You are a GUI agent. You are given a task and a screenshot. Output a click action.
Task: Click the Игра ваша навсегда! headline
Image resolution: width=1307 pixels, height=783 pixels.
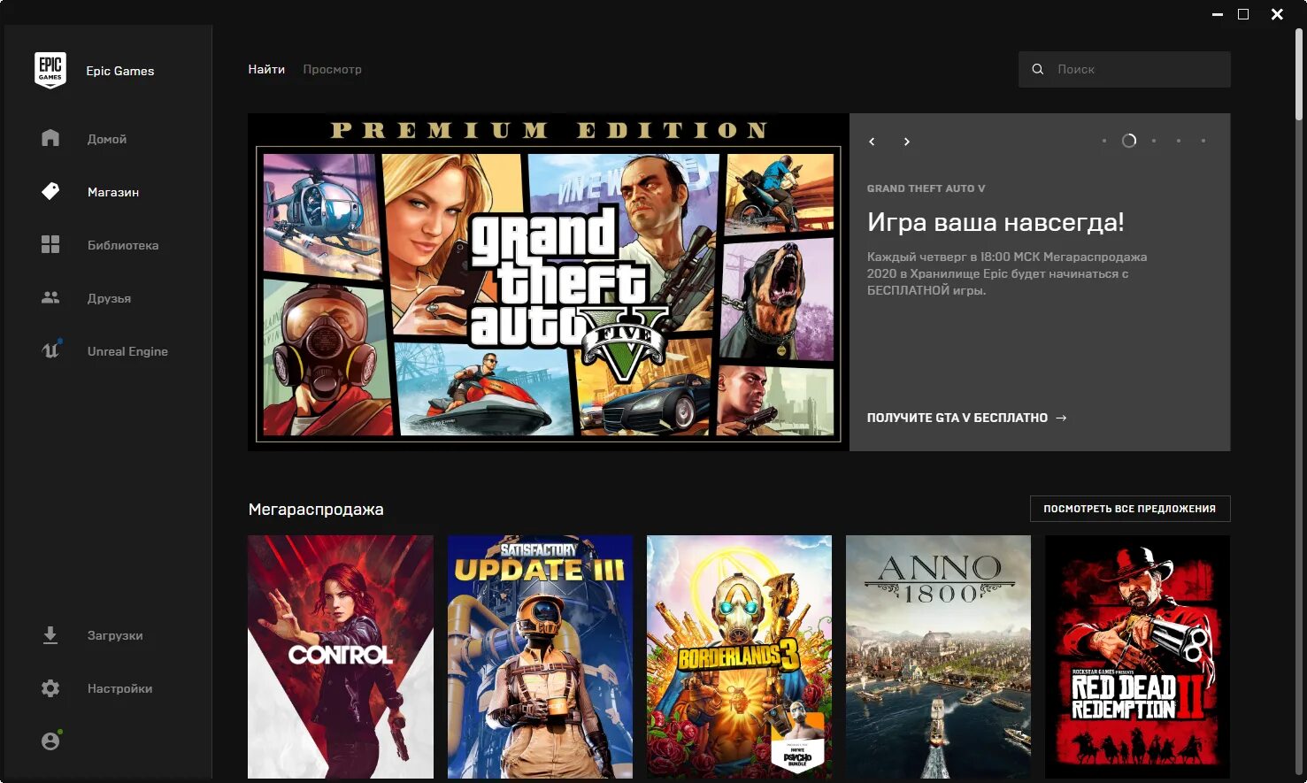996,221
